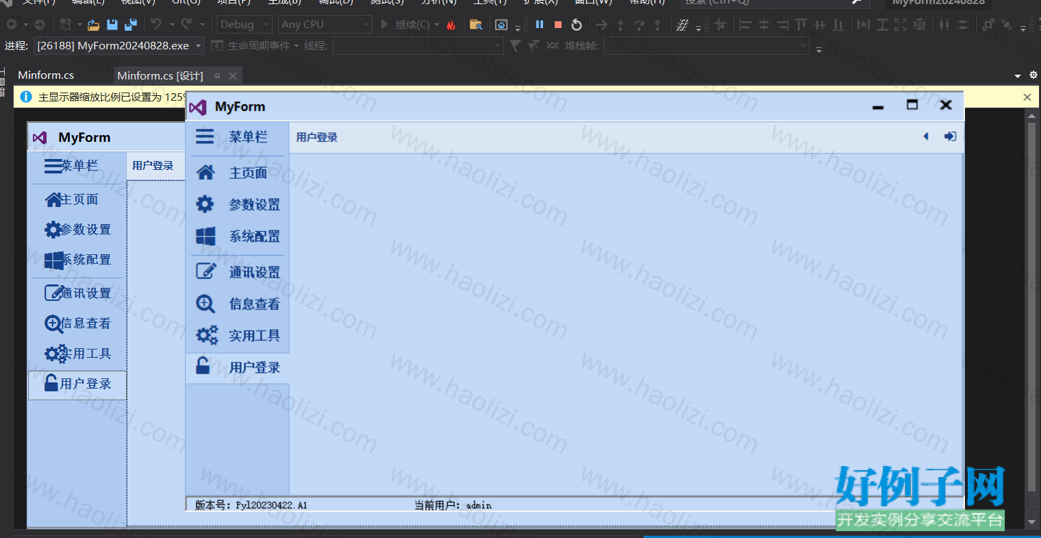Click the Bring to Front icon

coord(988,25)
